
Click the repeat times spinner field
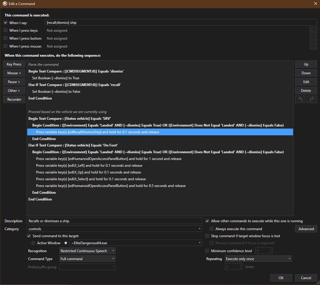[x=233, y=267]
